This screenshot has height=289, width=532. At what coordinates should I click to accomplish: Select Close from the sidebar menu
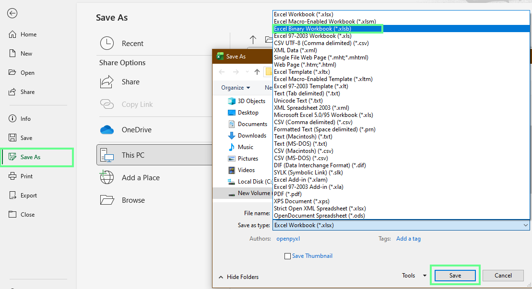click(28, 214)
